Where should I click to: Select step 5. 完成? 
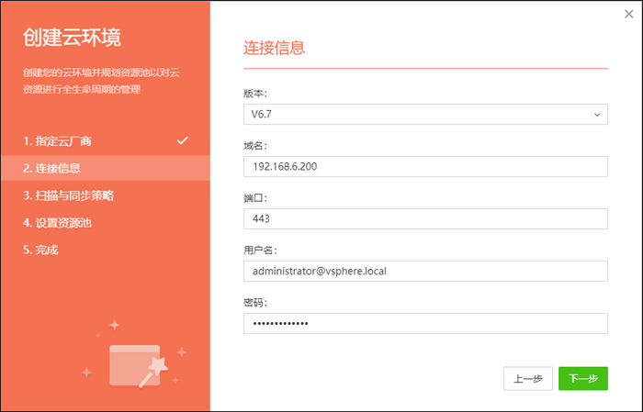tap(40, 250)
